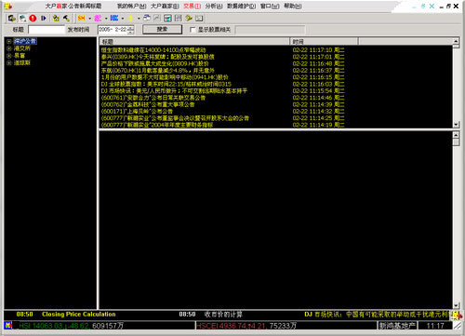Expand the fourth tree node's plus box
This screenshot has width=465, height=336.
click(x=9, y=63)
